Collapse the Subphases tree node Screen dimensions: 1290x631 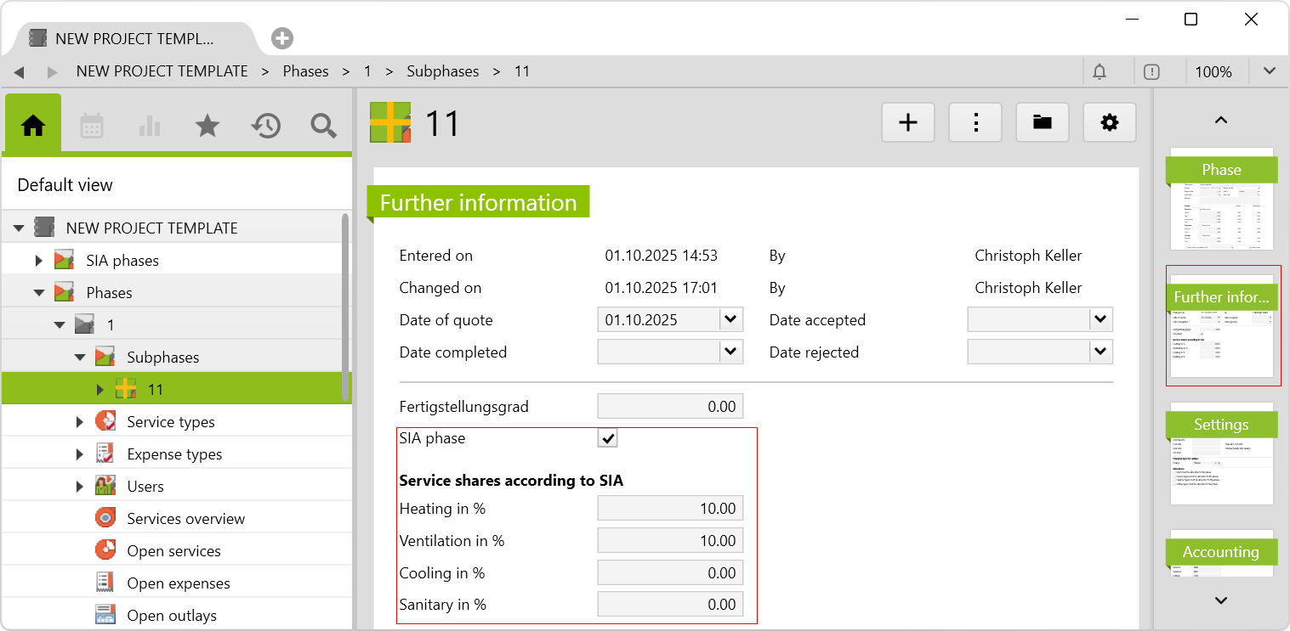coord(80,358)
